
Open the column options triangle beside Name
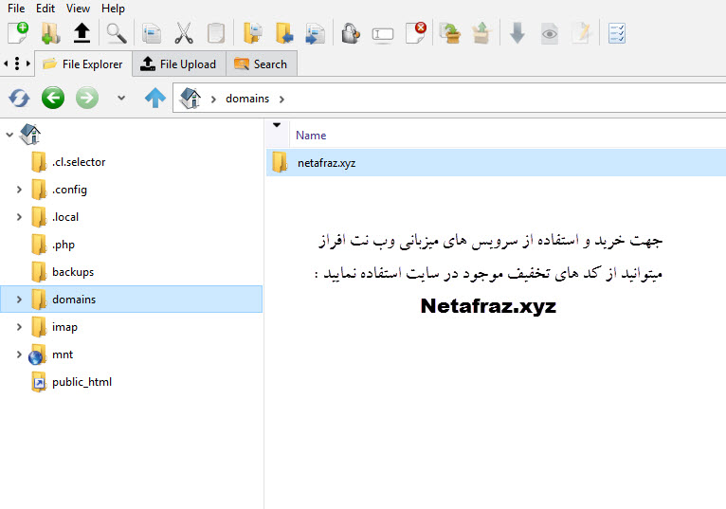277,125
